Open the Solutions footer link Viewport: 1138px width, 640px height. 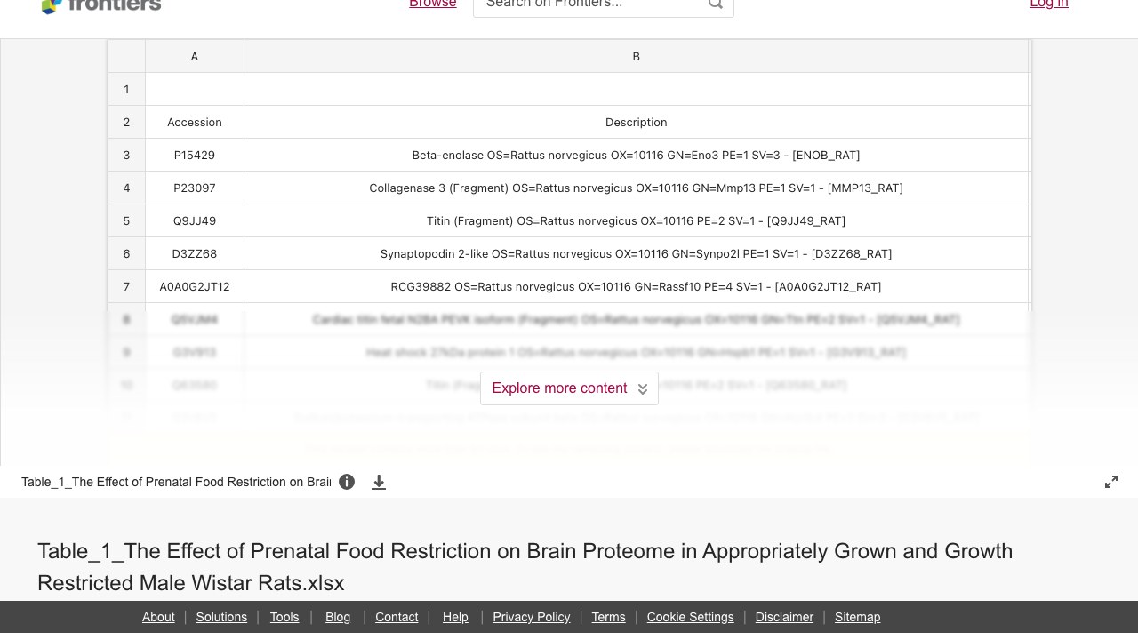[x=221, y=617]
